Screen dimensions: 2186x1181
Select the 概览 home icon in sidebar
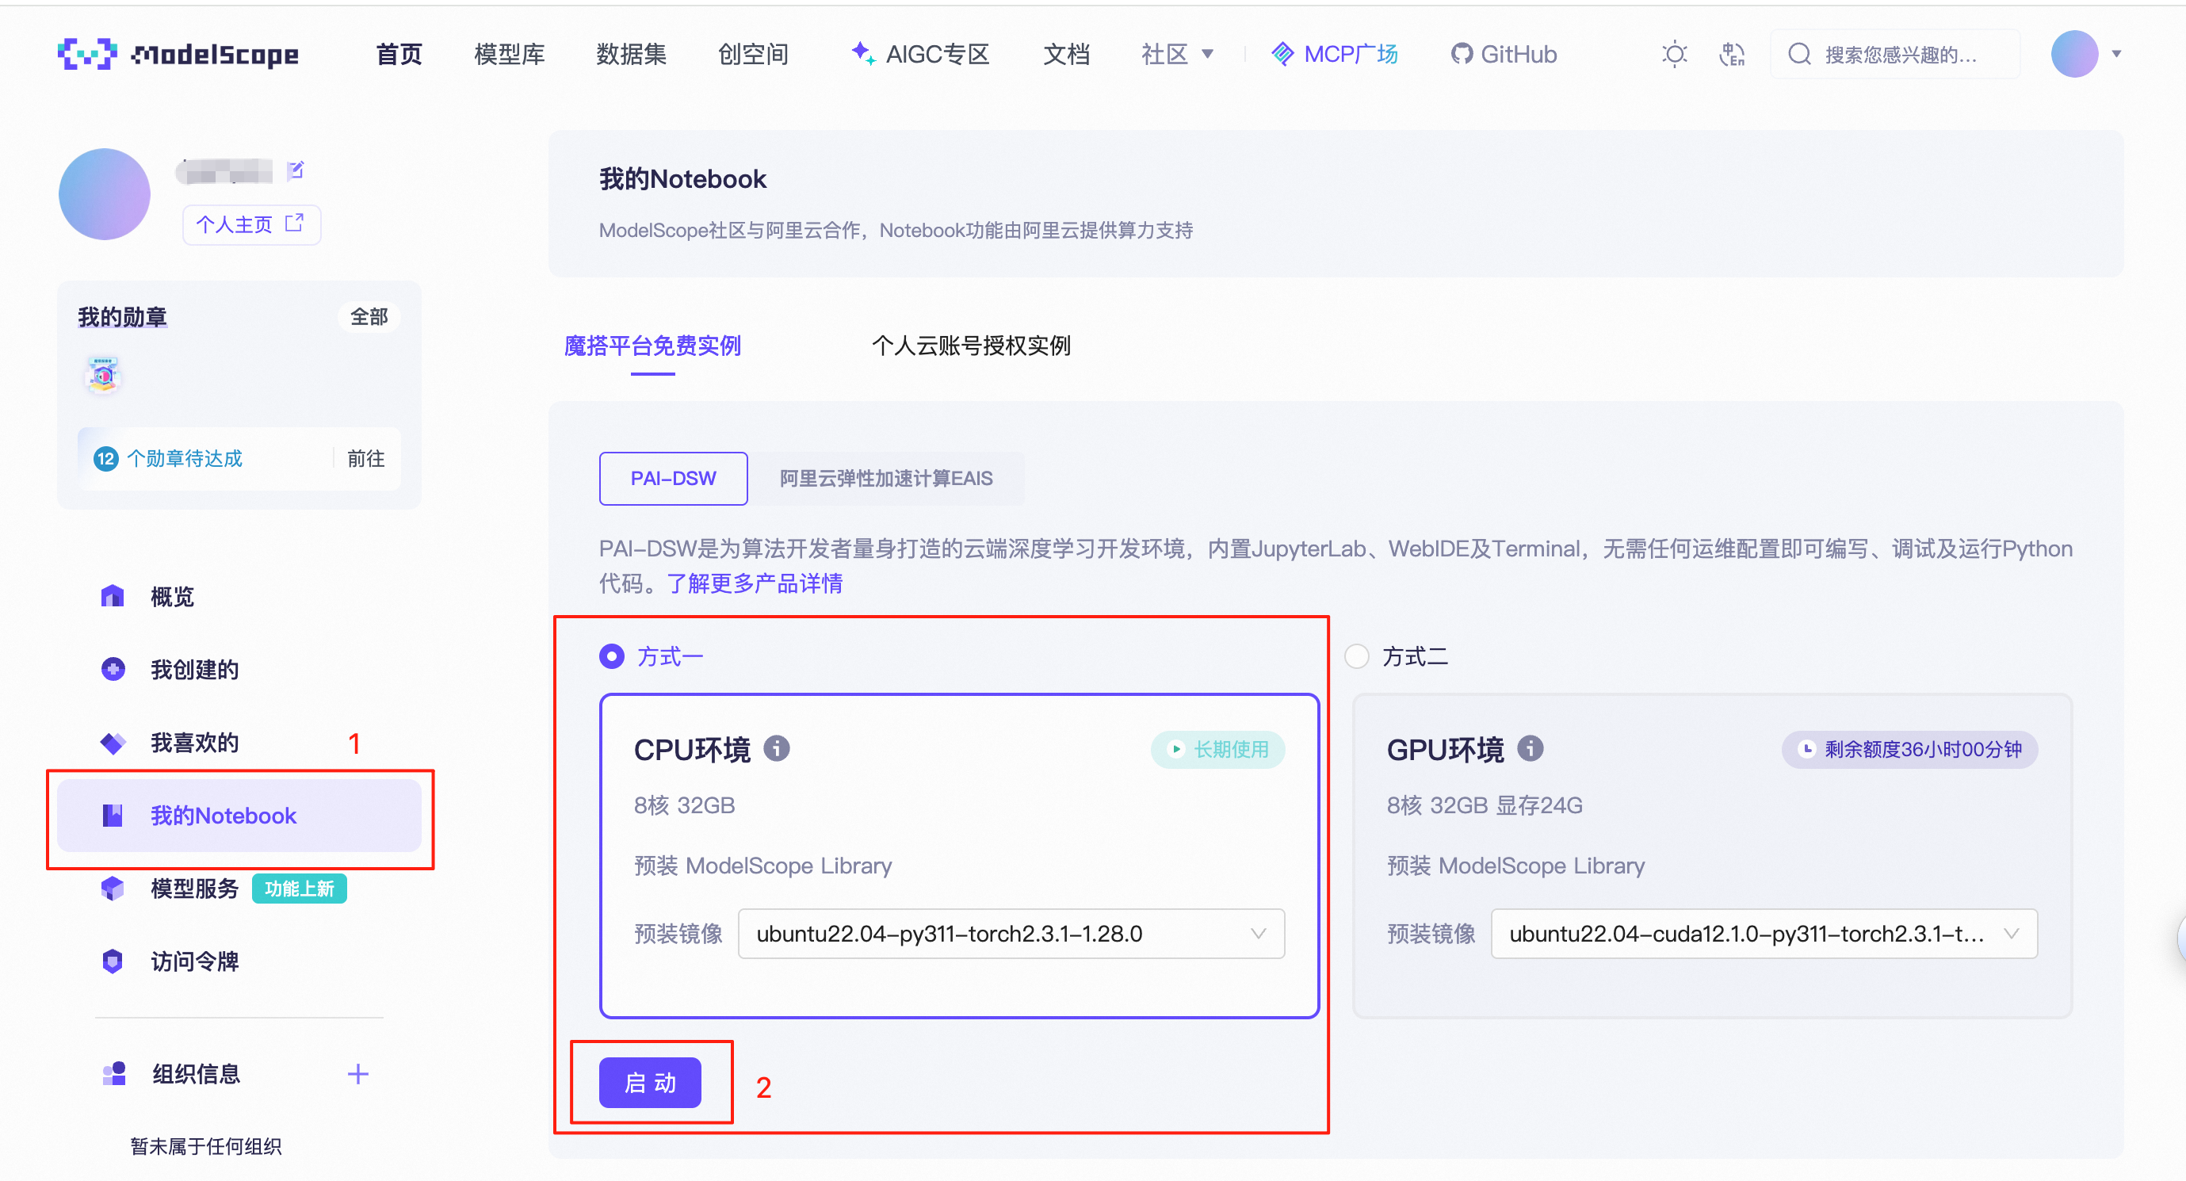[x=113, y=595]
